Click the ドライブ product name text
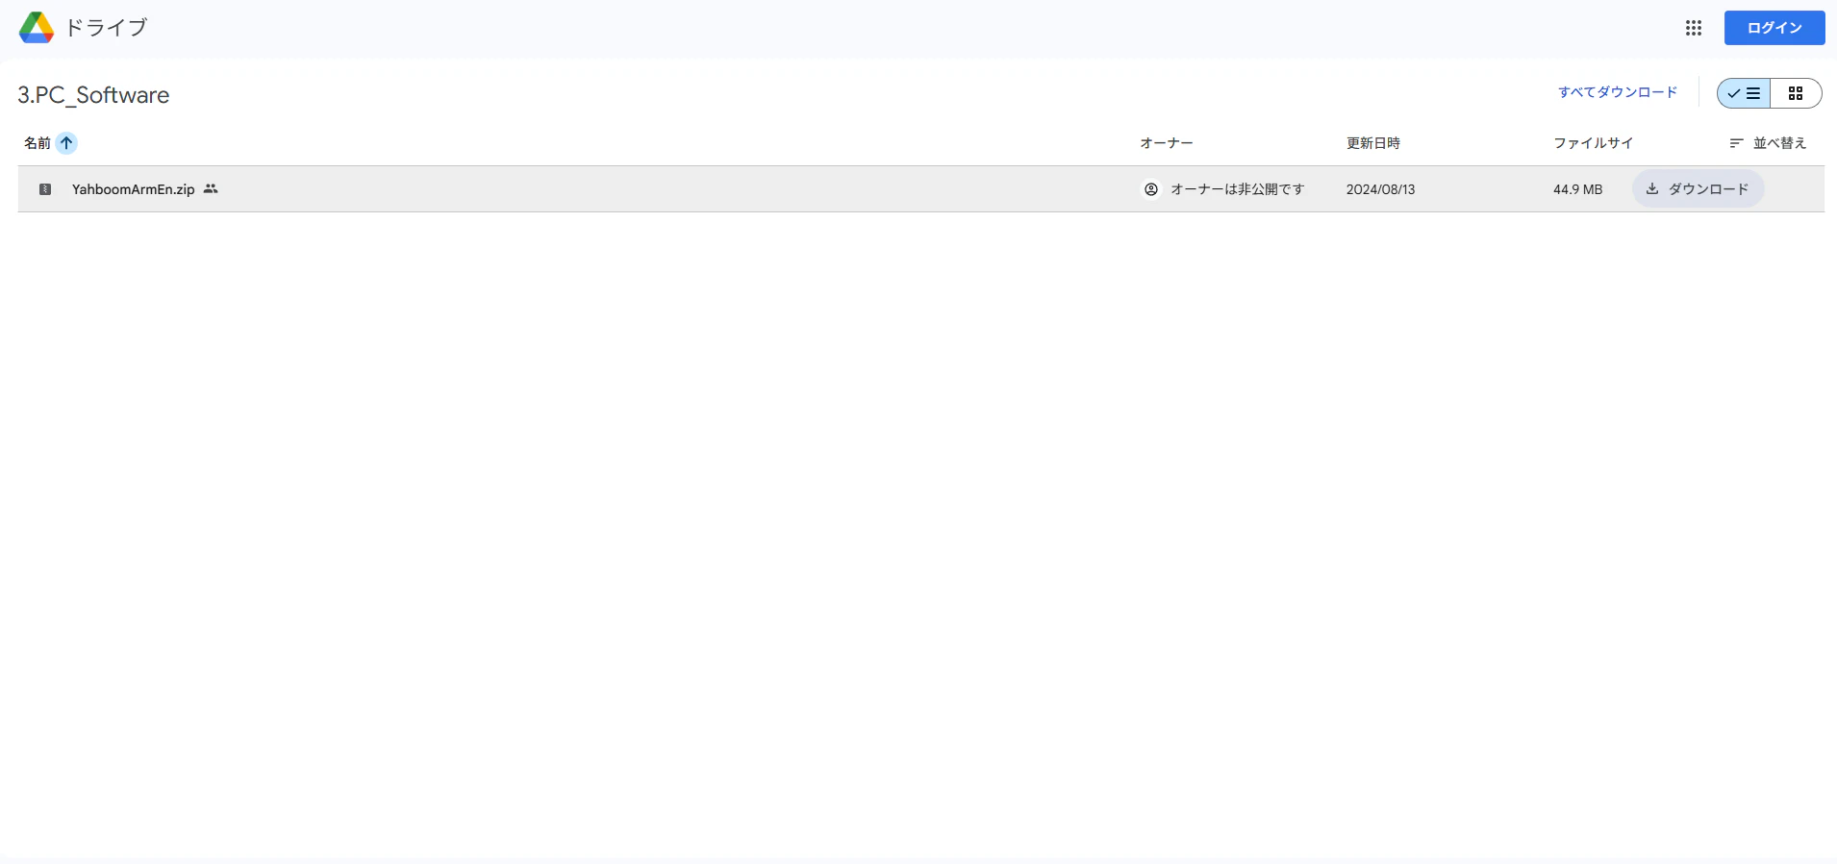This screenshot has width=1837, height=864. click(x=107, y=28)
